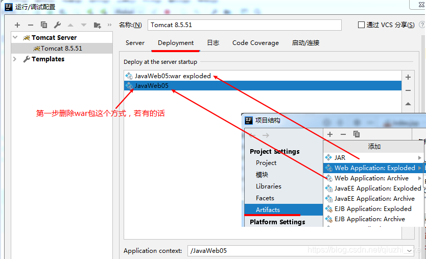
Task: Add new run configuration with plus icon
Action: point(17,25)
